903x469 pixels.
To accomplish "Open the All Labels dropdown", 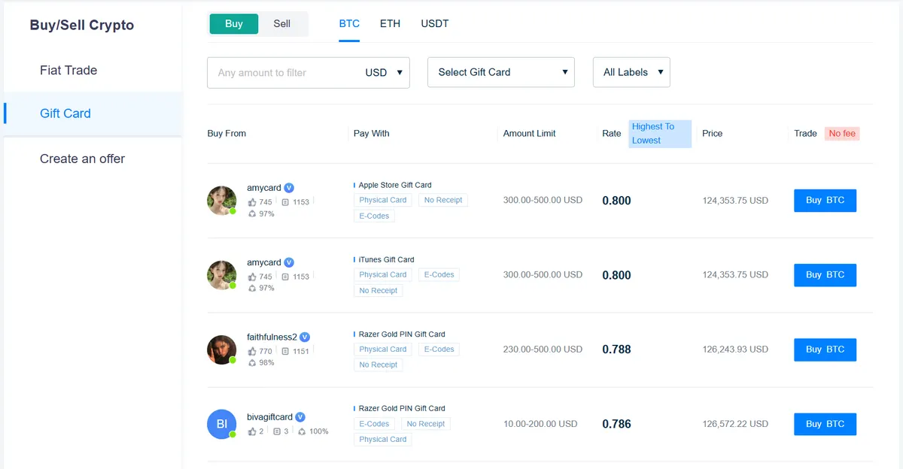I will tap(631, 72).
